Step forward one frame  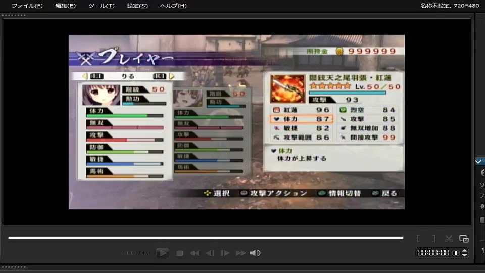(x=225, y=253)
